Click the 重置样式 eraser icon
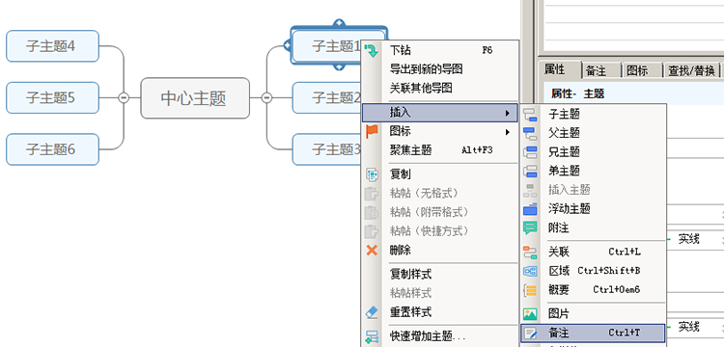This screenshot has height=347, width=724. pyautogui.click(x=372, y=312)
